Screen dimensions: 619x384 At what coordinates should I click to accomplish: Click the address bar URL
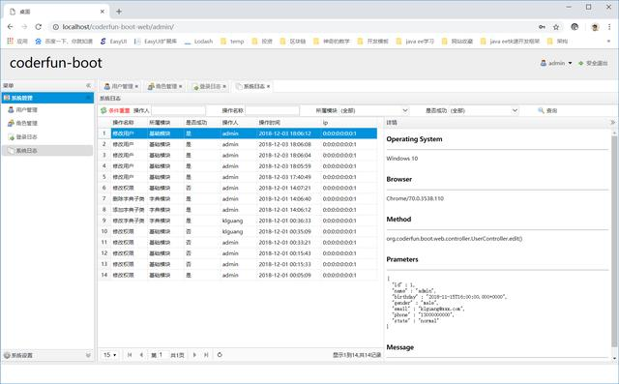(118, 27)
